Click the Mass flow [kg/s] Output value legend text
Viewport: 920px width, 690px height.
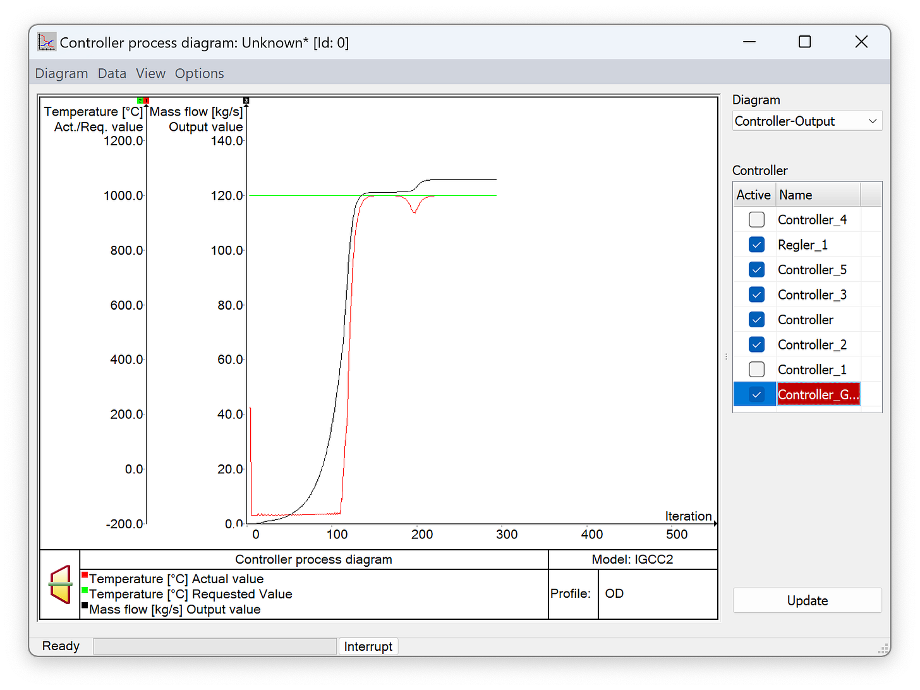tap(175, 609)
